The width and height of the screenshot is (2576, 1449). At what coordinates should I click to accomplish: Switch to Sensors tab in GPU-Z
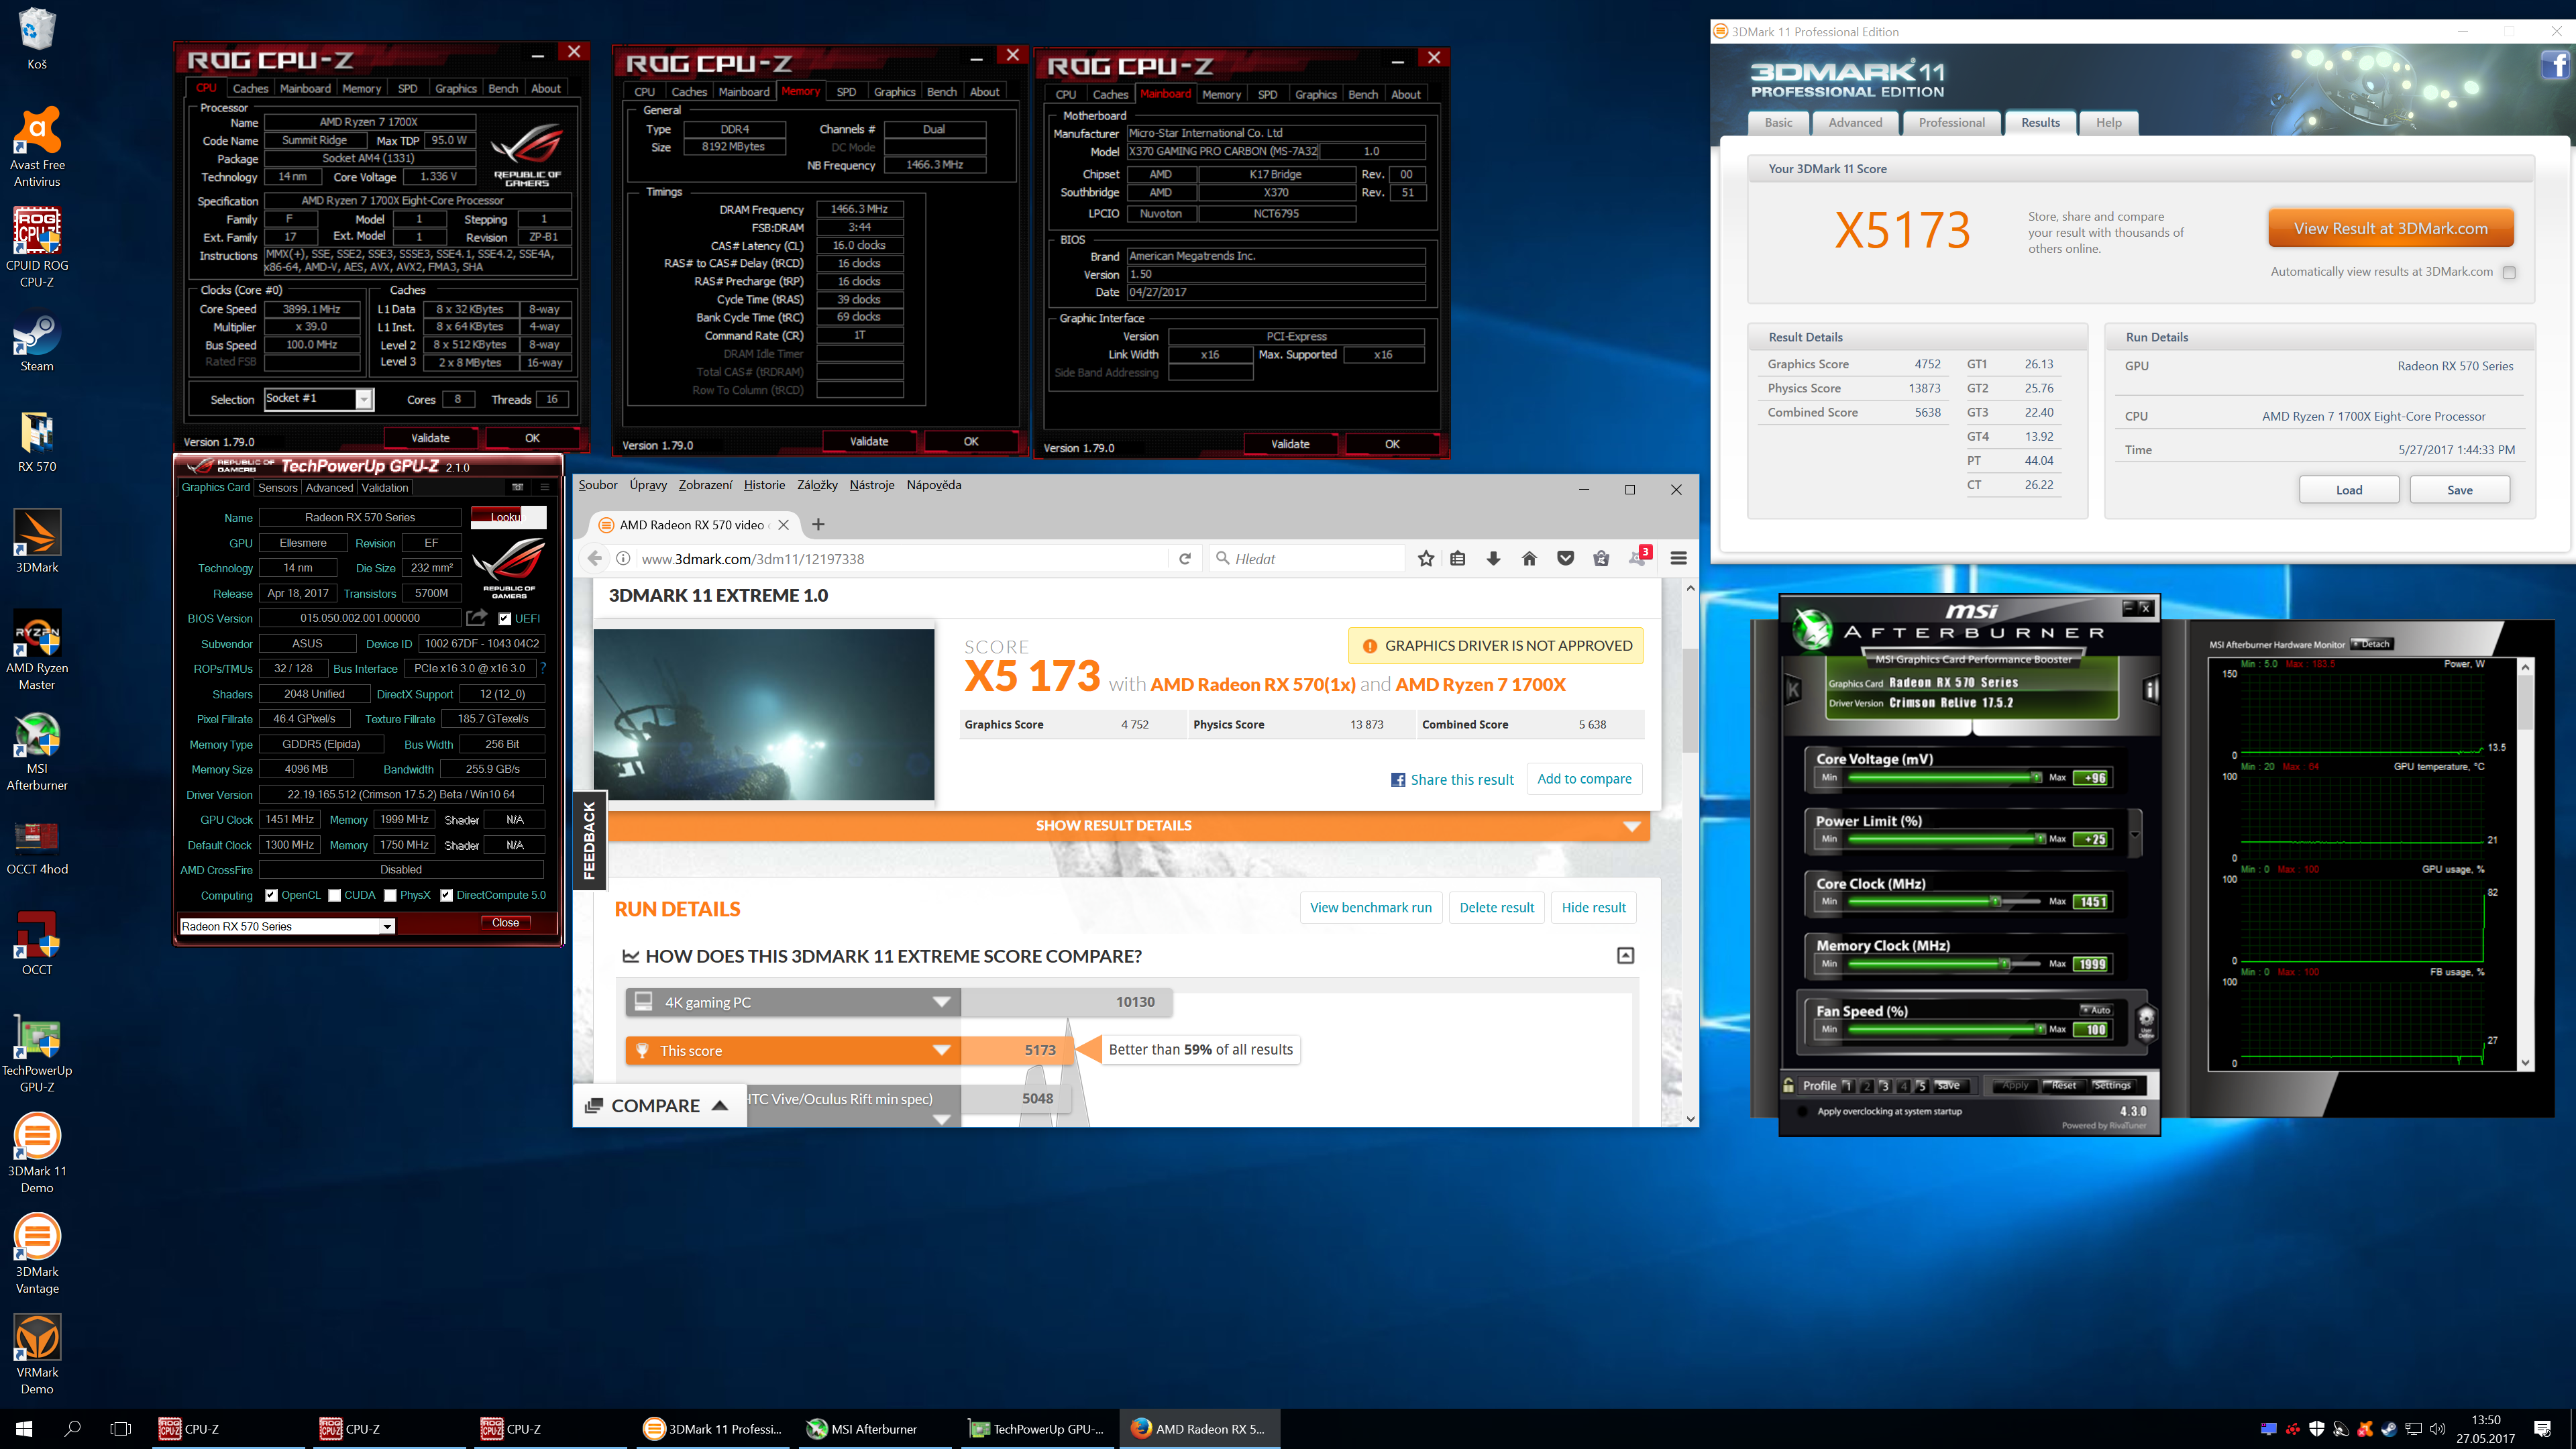(x=277, y=488)
